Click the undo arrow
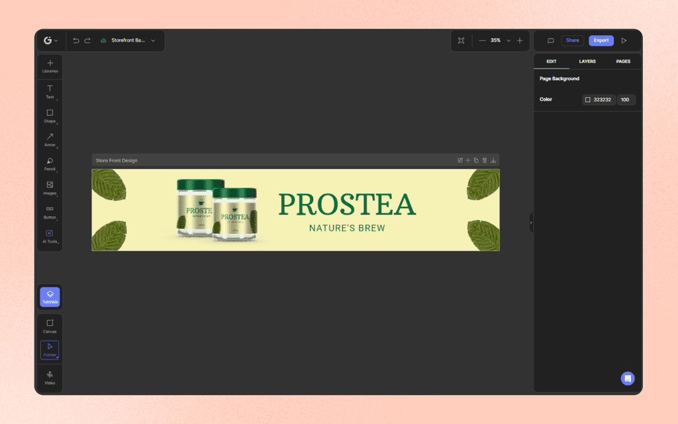This screenshot has width=678, height=424. tap(75, 40)
